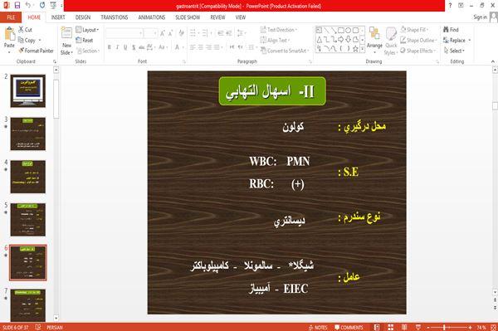
Task: Open Quick Styles gallery
Action: (391, 41)
